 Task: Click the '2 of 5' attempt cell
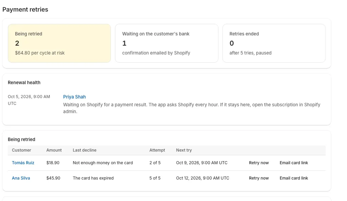155,163
